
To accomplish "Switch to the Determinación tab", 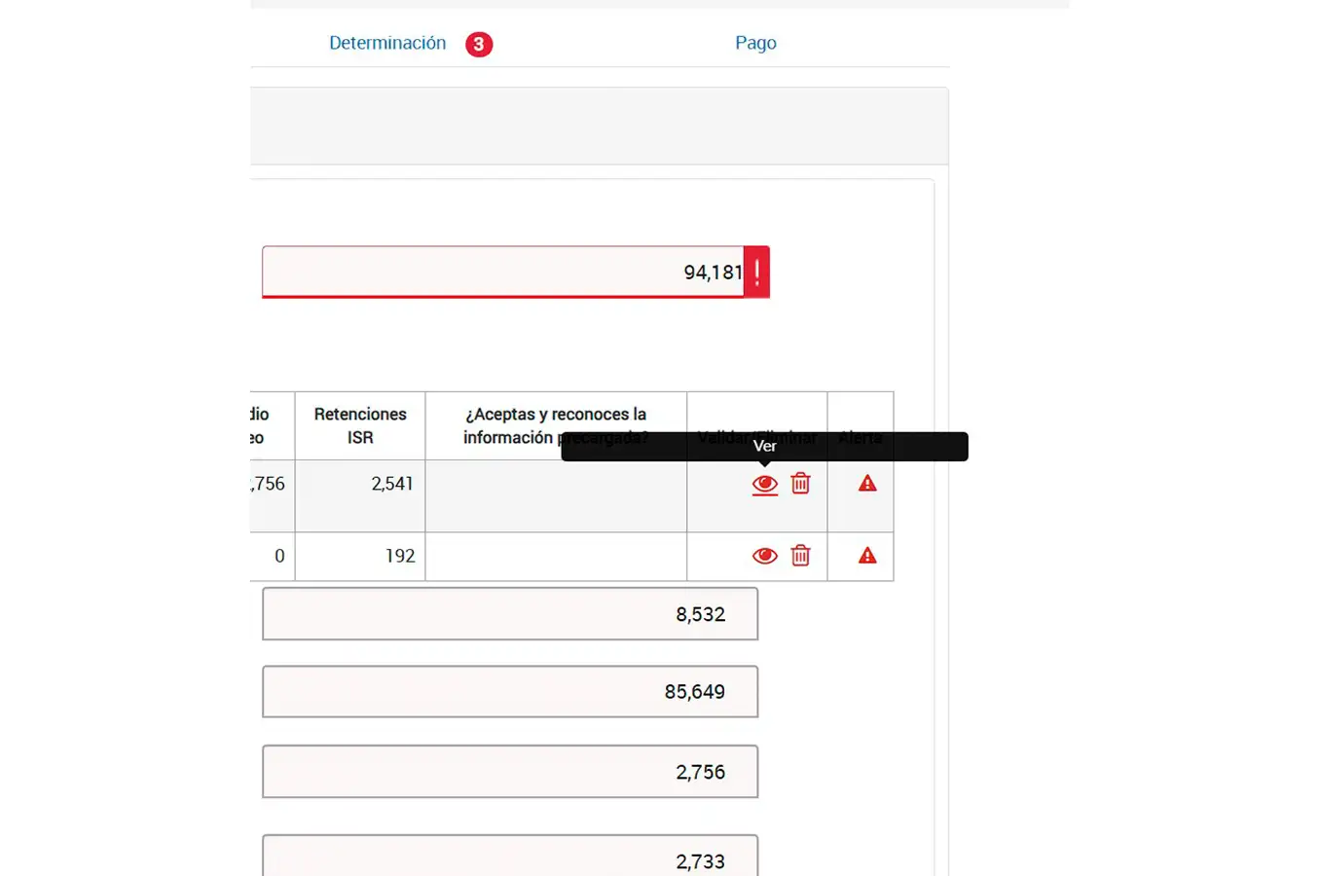I will click(386, 43).
